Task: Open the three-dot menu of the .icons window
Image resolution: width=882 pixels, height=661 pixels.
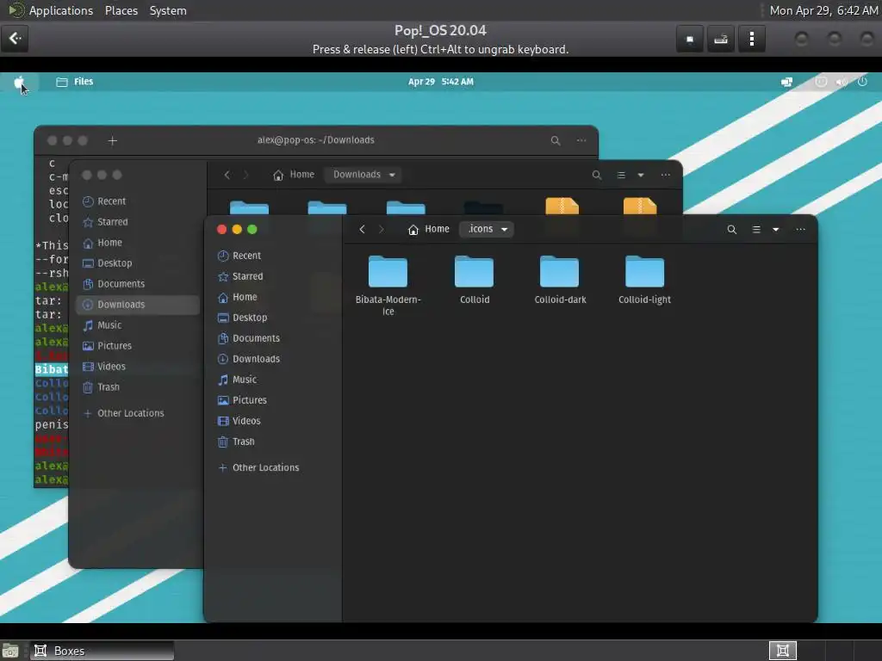Action: tap(800, 229)
